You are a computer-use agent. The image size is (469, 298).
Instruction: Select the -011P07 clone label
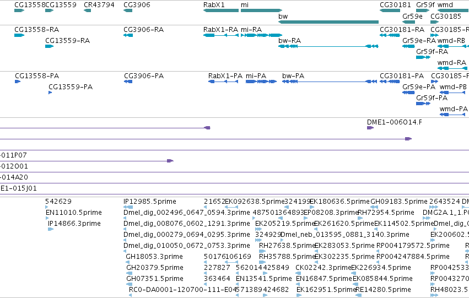(13, 155)
